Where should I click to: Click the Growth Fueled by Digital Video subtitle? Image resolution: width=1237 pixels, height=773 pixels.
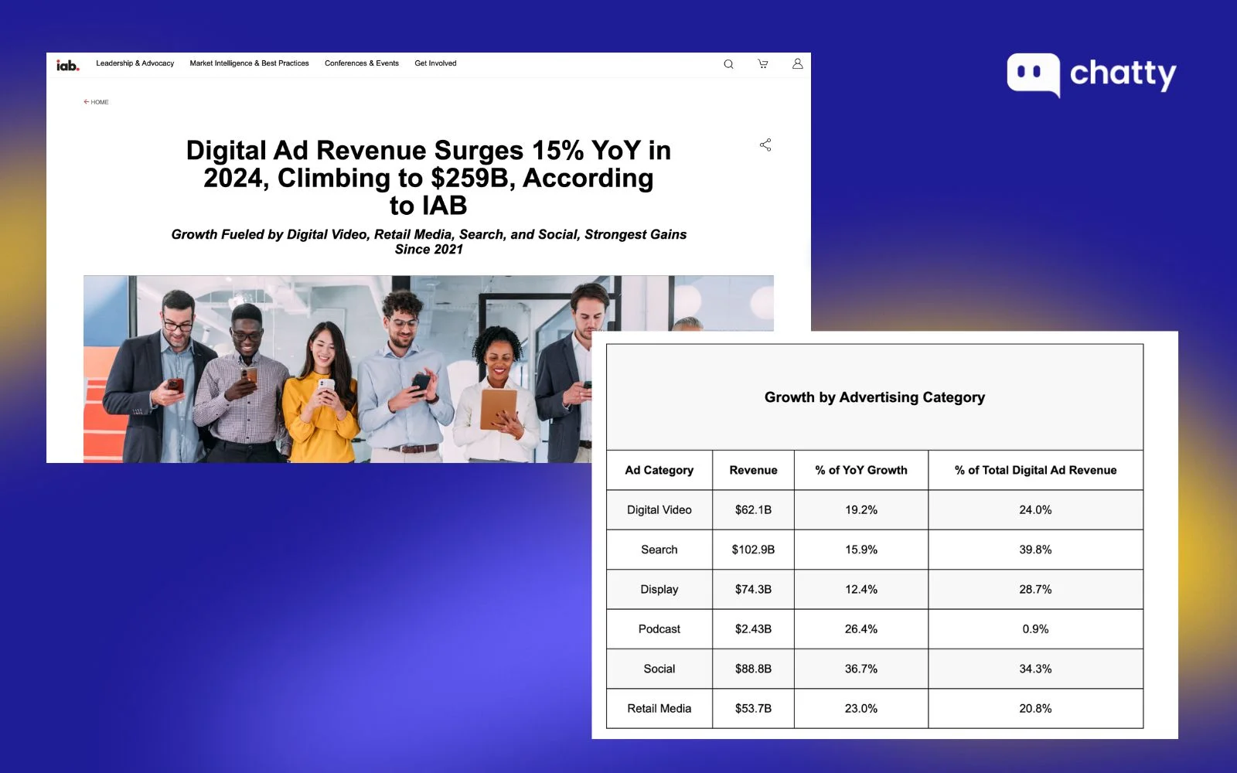point(428,241)
